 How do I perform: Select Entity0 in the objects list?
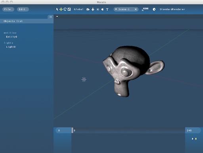pyautogui.click(x=11, y=37)
